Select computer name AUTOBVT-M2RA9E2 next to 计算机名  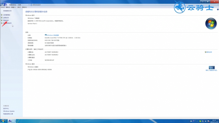pos(51,52)
